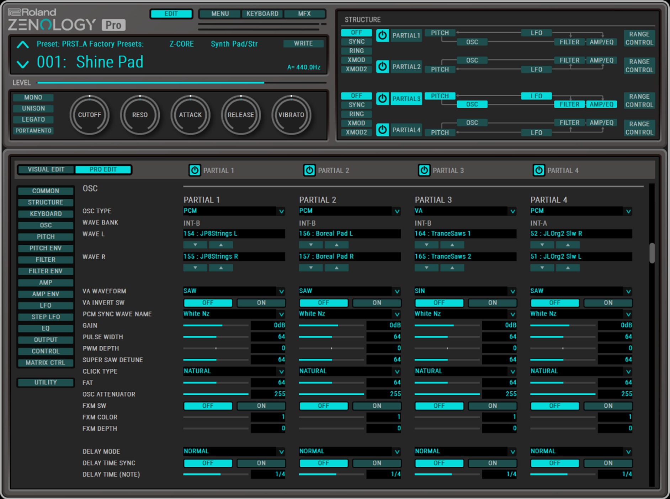Switch to KEYBOARD tab
The width and height of the screenshot is (670, 499).
pos(262,13)
